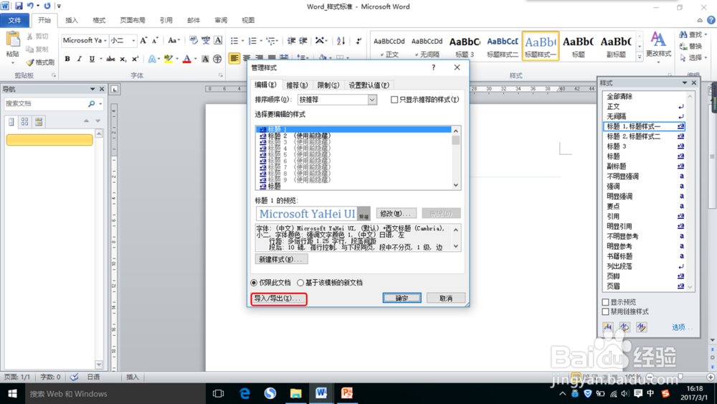717x404 pixels.
Task: Click the font color red A button
Action: tap(186, 59)
